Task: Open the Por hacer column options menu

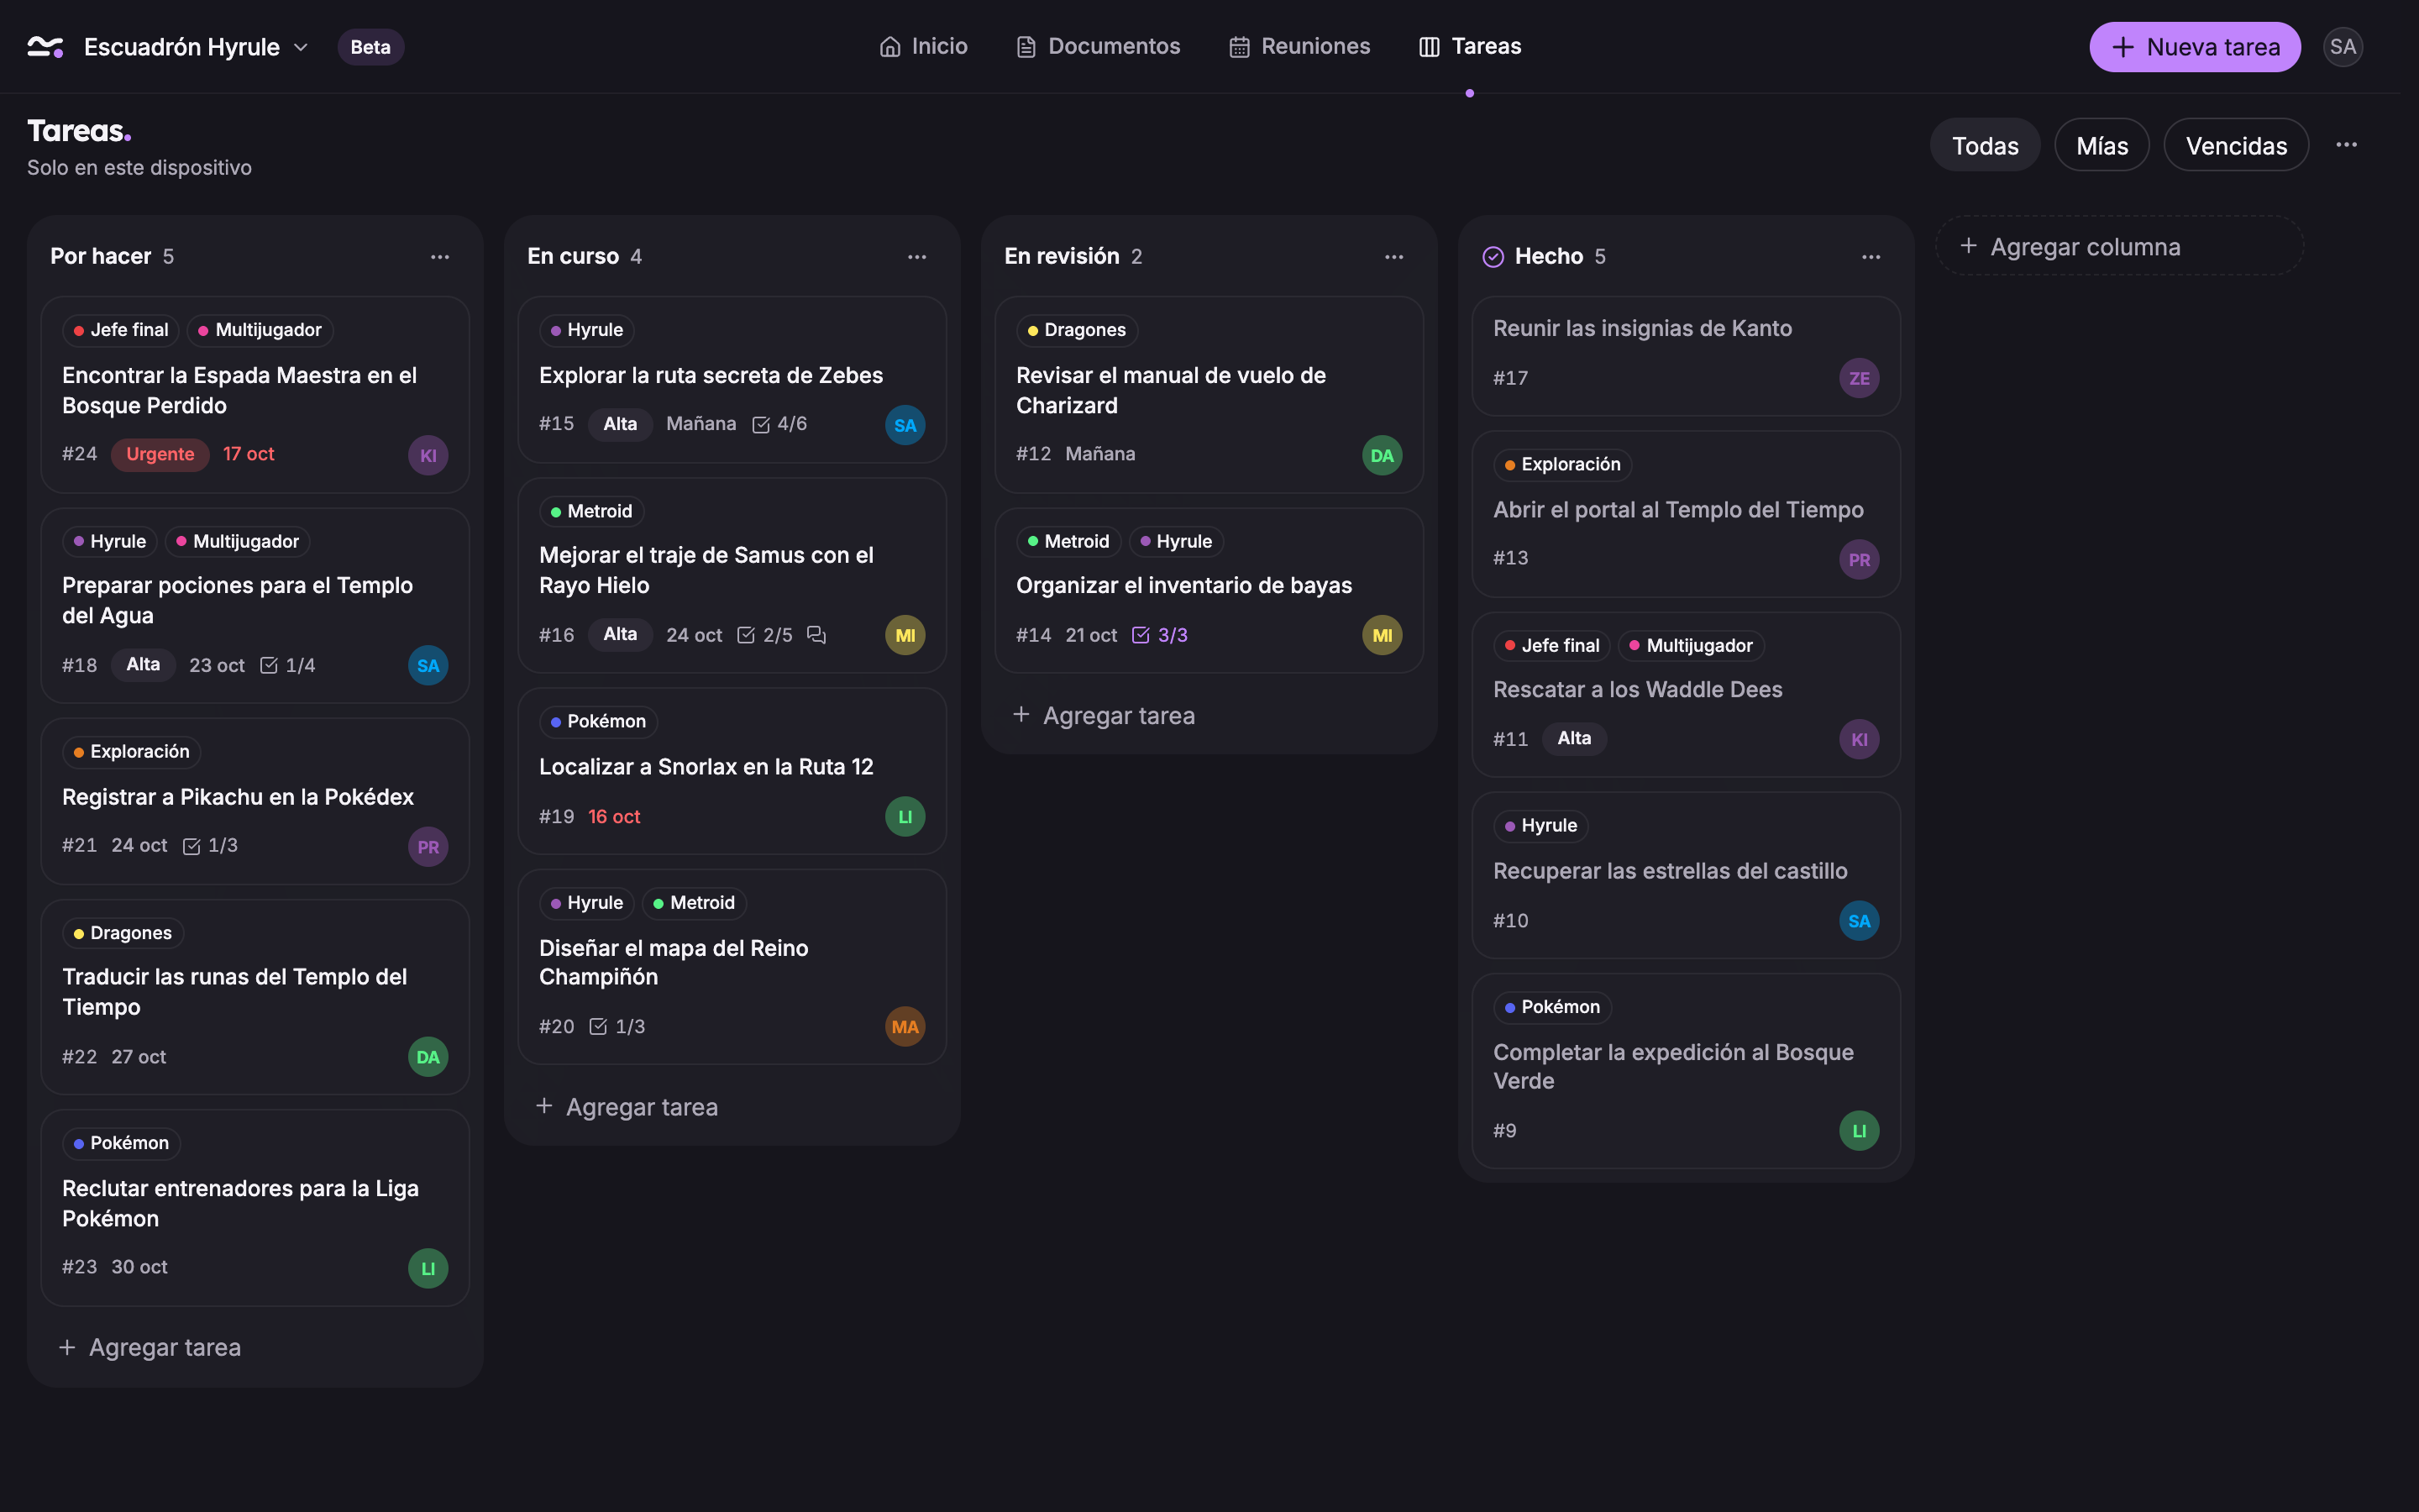Action: (440, 257)
